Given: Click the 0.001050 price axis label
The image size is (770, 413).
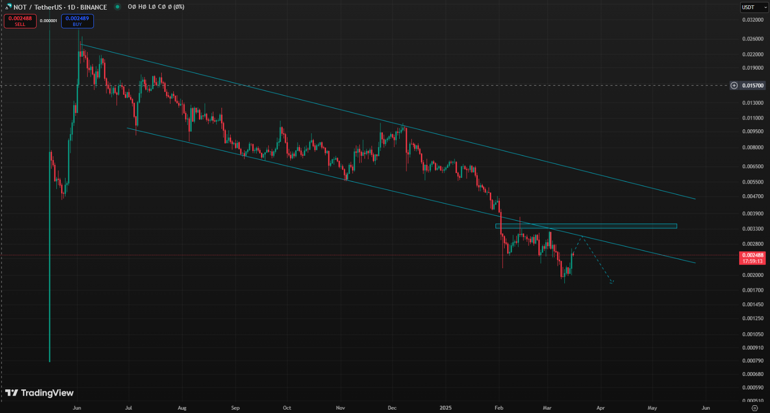Looking at the screenshot, I should 753,335.
